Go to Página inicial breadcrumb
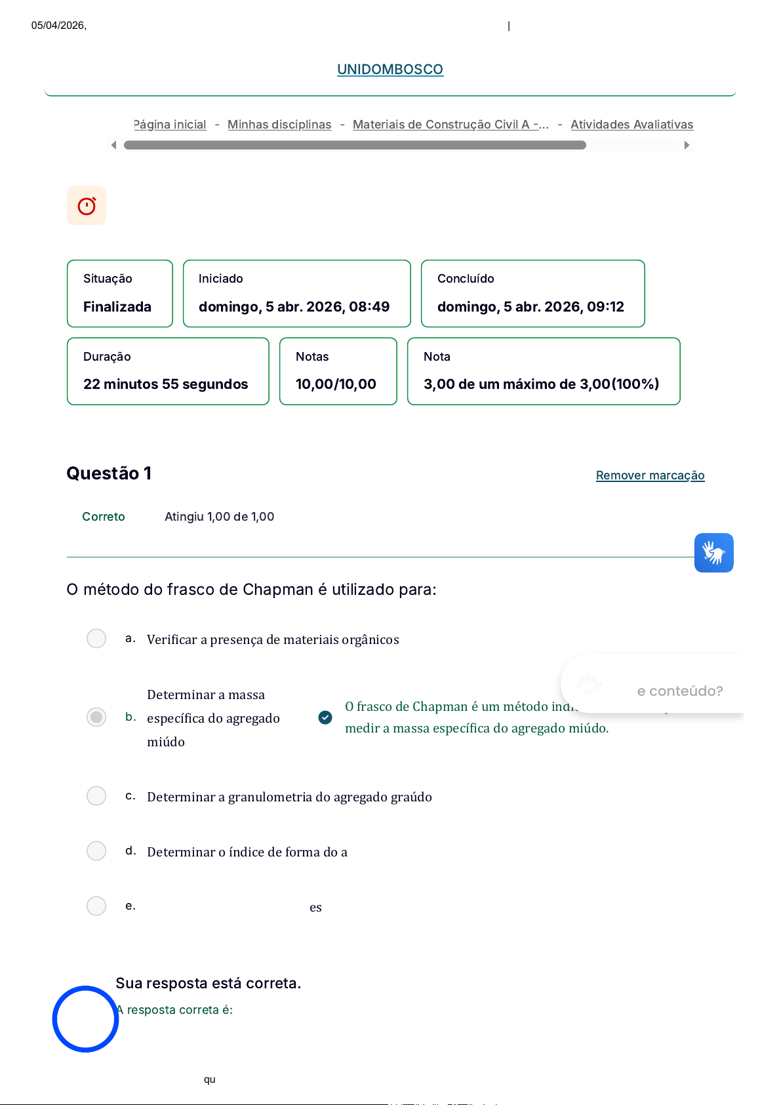Viewport: 781px width, 1105px height. (170, 125)
